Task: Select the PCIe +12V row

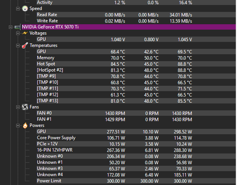Action: (136, 144)
